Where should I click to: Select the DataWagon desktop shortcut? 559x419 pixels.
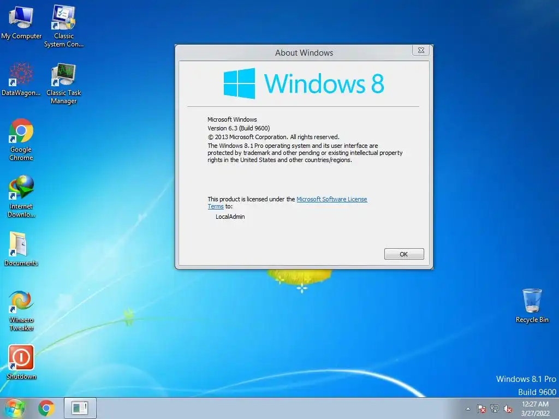coord(21,79)
